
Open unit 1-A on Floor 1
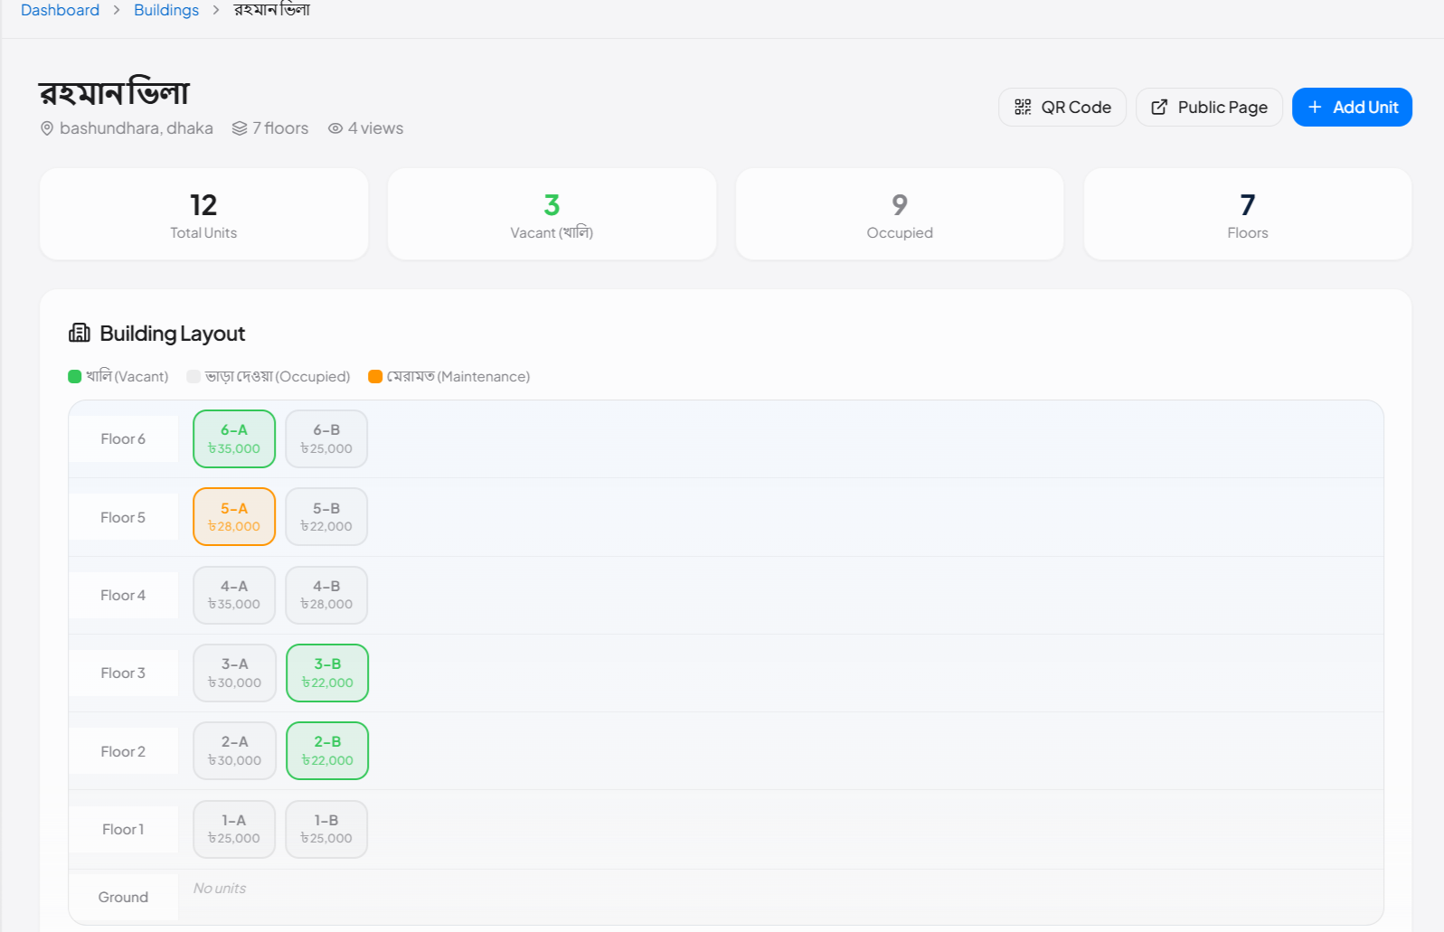(234, 829)
